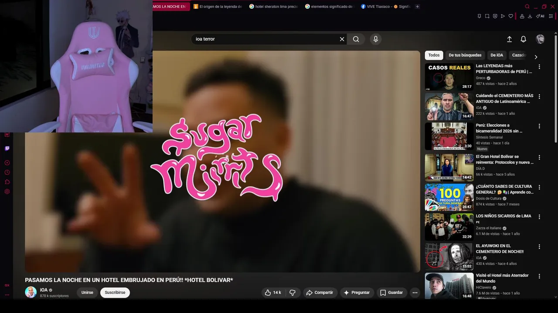
Task: Open CASOS REALES thumbnail 28:17
Action: 449,77
